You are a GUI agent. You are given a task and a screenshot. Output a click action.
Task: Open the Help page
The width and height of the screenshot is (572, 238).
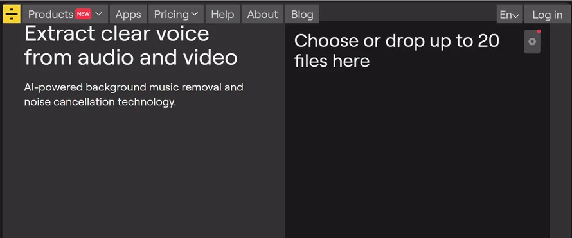click(222, 14)
